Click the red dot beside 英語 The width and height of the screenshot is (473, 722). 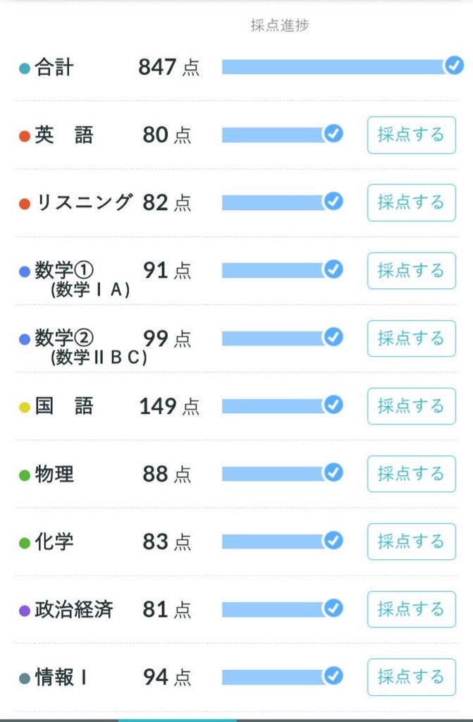pyautogui.click(x=25, y=136)
